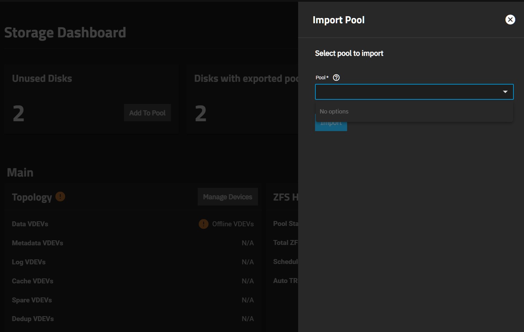The width and height of the screenshot is (524, 332).
Task: Expand the Pool dropdown arrow
Action: (505, 92)
